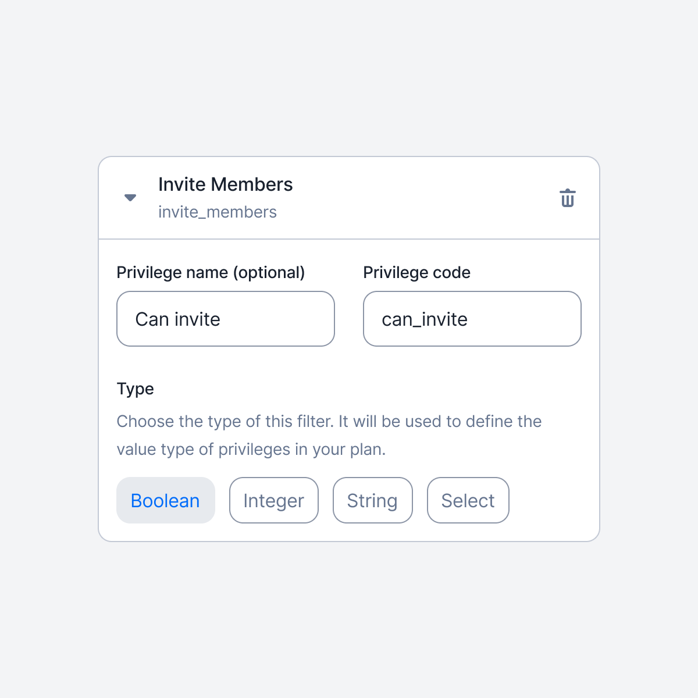Remove this feature using the bin icon
The height and width of the screenshot is (698, 698).
click(568, 198)
